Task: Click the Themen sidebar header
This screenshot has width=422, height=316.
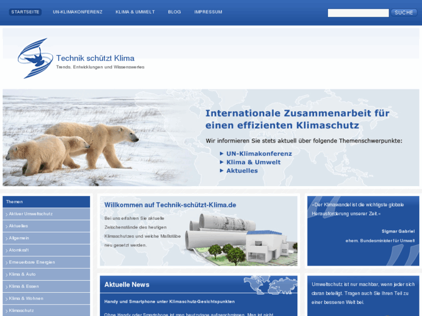Action: click(46, 202)
